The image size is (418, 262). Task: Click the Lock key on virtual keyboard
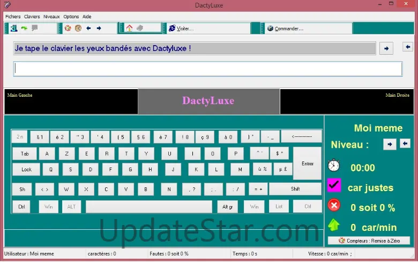(26, 169)
